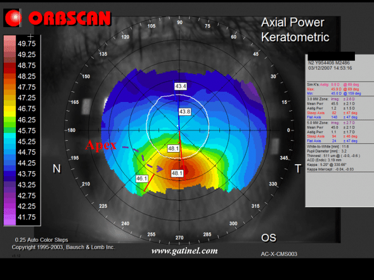Click the 90 degree axis label
The height and width of the screenshot is (280, 374).
point(180,22)
